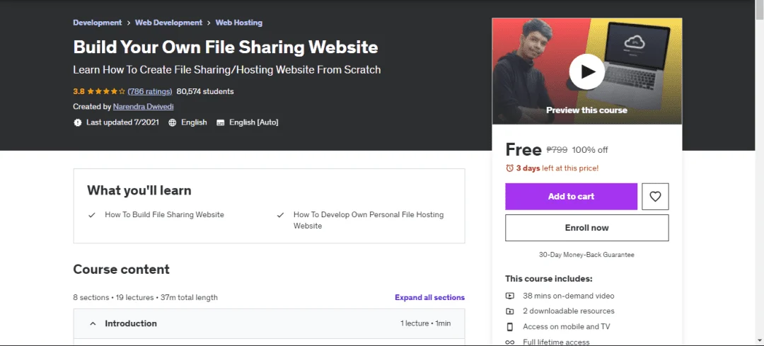
Task: Collapse the Introduction section chevron
Action: point(93,323)
